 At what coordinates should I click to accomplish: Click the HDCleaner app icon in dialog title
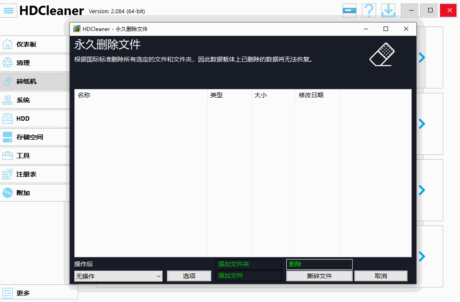tap(77, 29)
